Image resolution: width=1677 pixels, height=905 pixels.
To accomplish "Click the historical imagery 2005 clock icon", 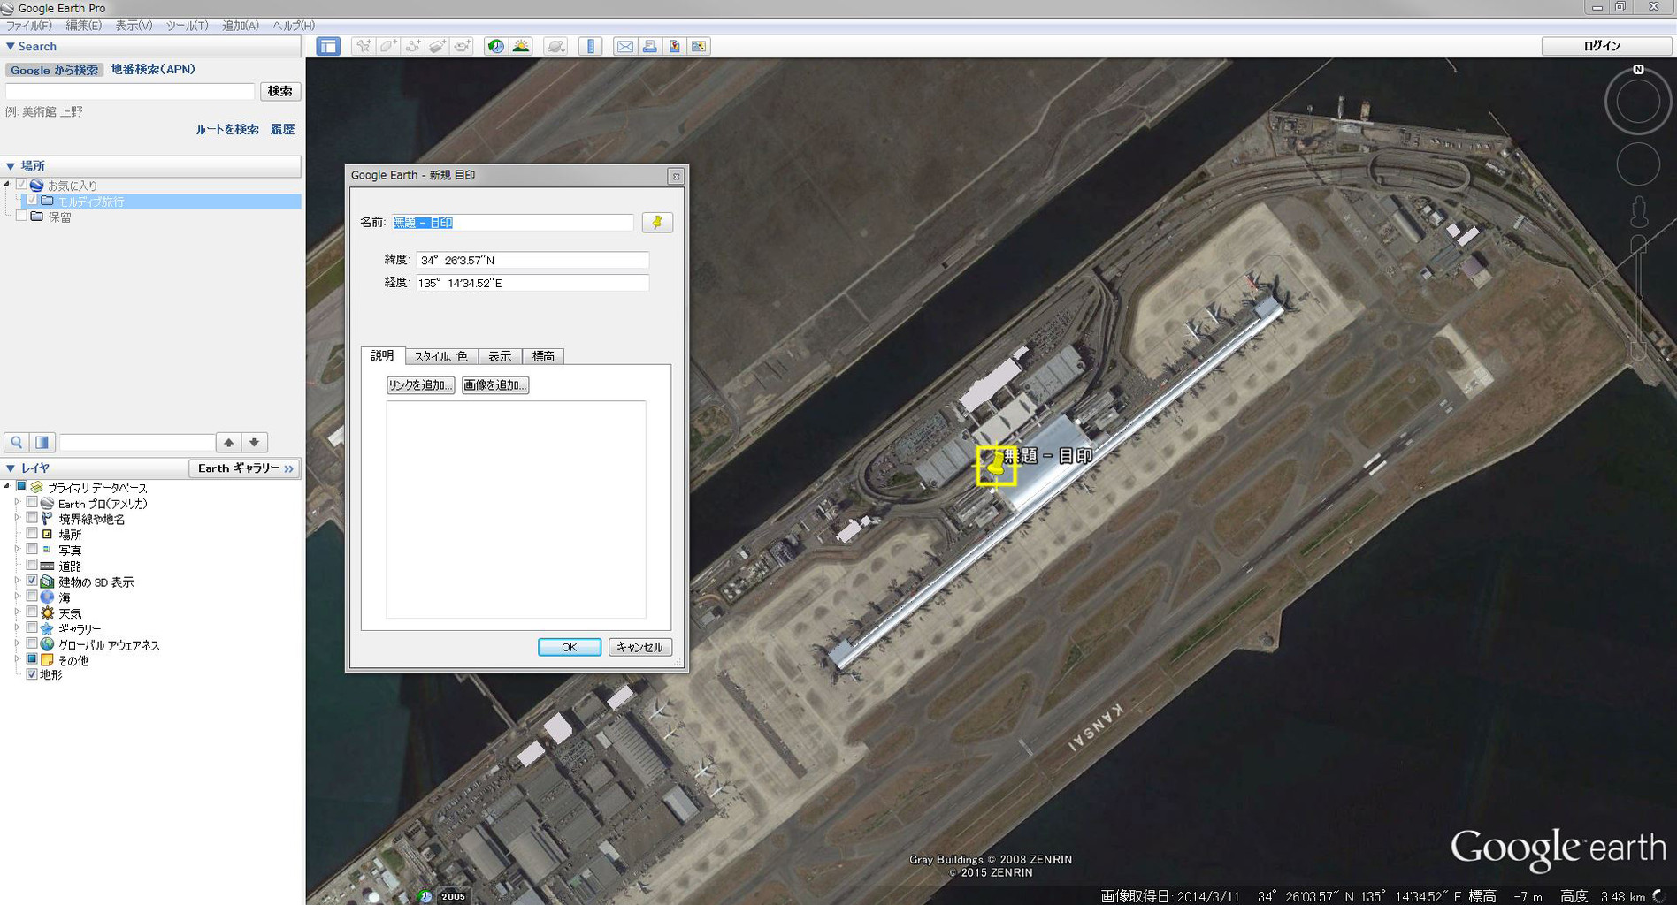I will point(425,896).
